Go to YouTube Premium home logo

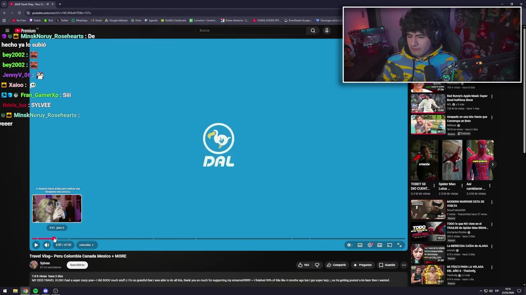[25, 31]
